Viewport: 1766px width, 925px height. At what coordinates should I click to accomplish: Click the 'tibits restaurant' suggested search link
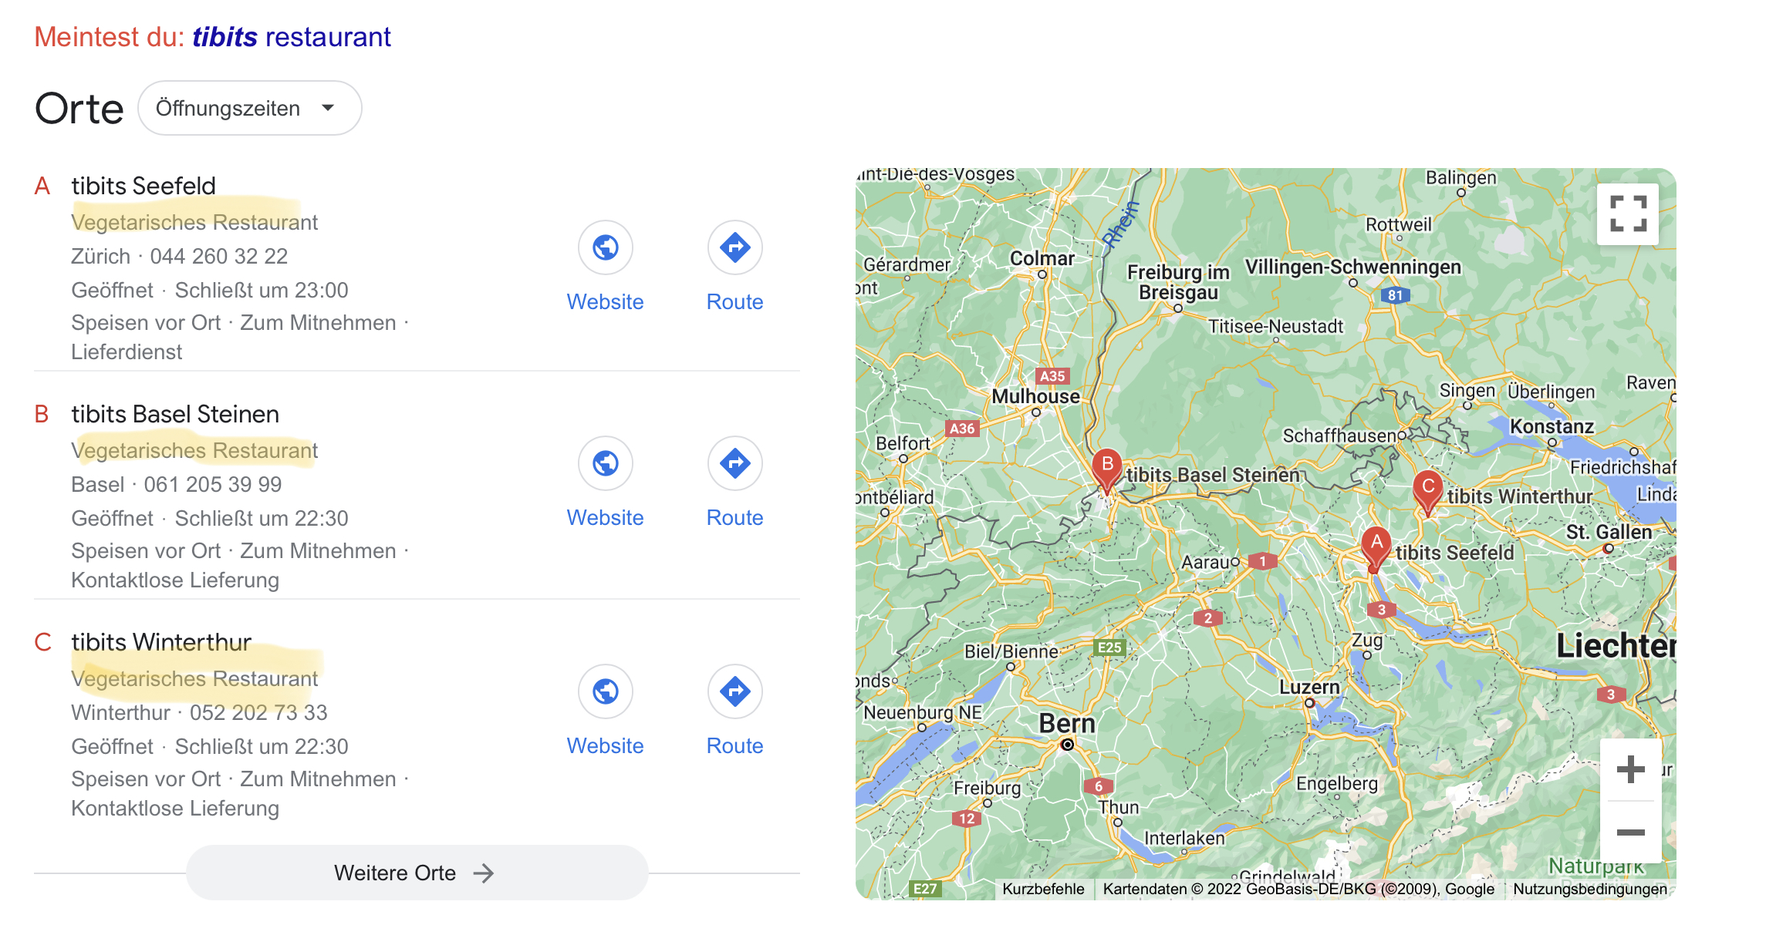click(292, 37)
